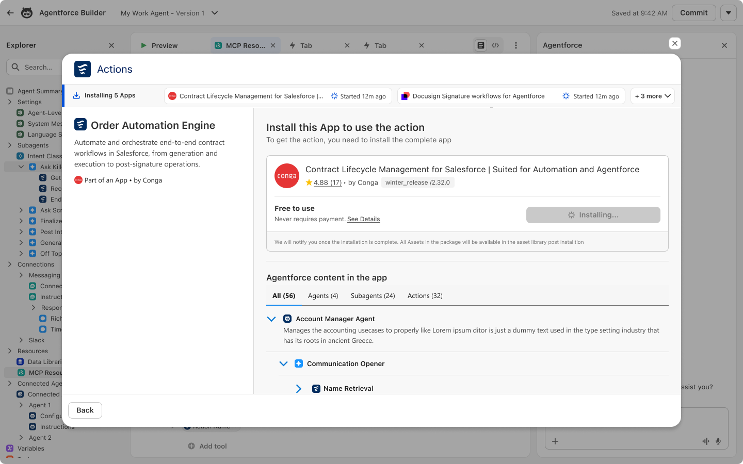Expand the Subagents tree node
This screenshot has width=743, height=464.
point(10,145)
